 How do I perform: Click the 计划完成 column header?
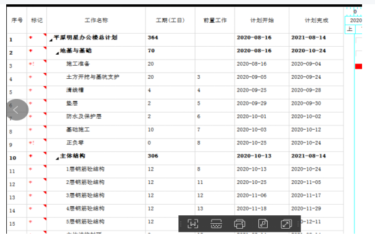click(316, 20)
